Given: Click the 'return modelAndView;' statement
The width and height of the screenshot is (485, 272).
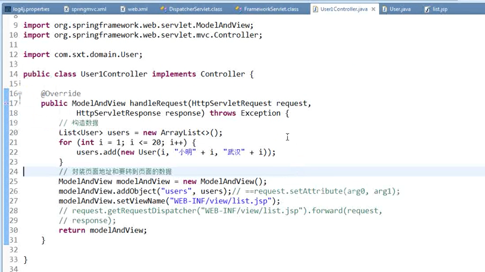Looking at the screenshot, I should [103, 230].
